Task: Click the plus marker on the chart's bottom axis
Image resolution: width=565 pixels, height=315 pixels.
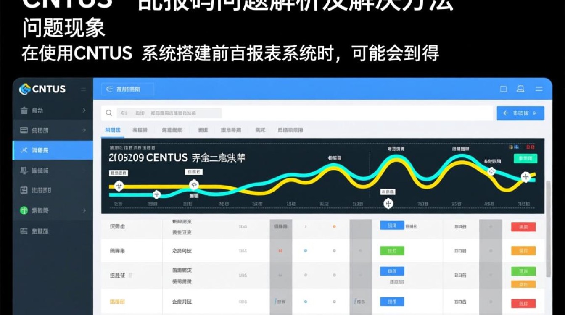Action: [x=389, y=204]
